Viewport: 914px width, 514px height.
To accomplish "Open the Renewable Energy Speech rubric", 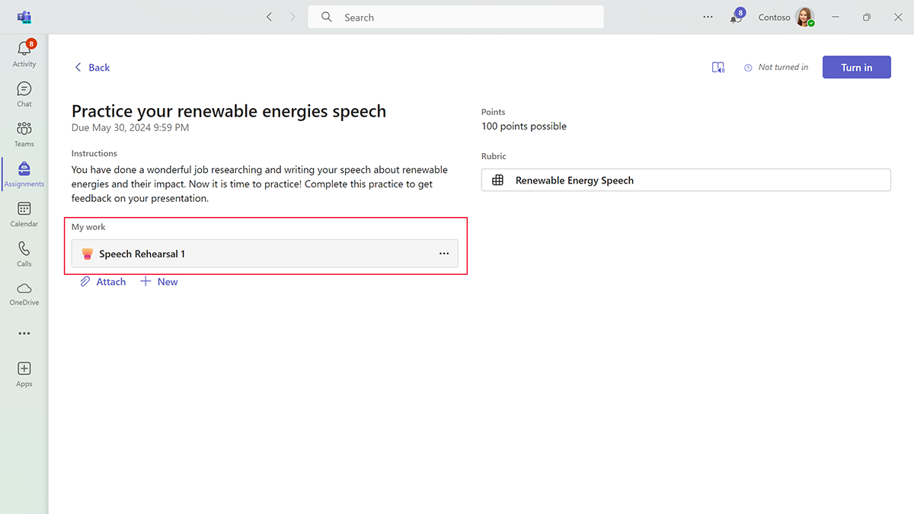I will [574, 180].
